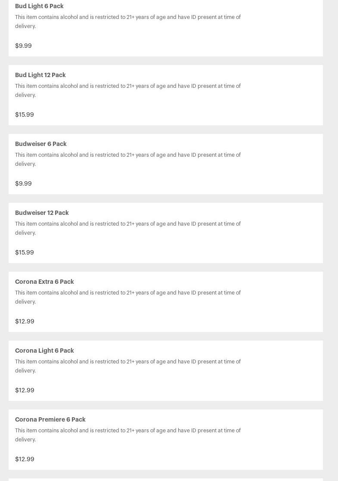Click the age restriction text under Budweiser 12 Pack
Screen dimensions: 338x481
128,228
